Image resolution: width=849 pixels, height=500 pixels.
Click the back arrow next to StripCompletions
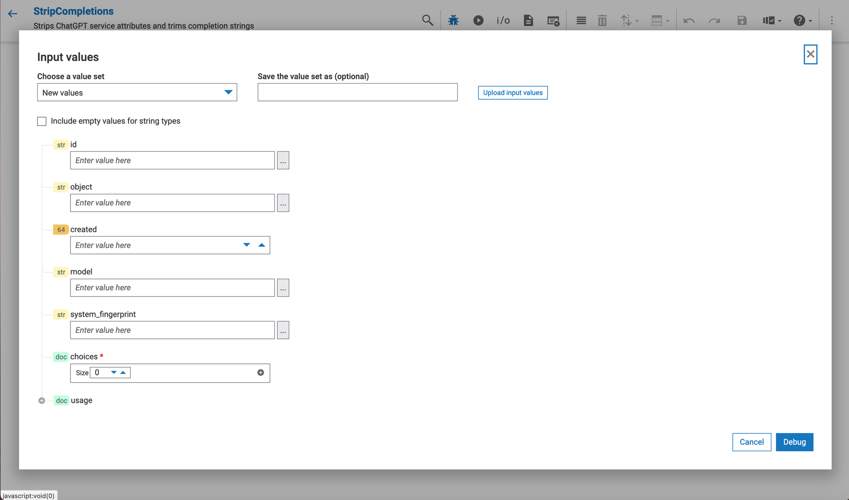(13, 14)
